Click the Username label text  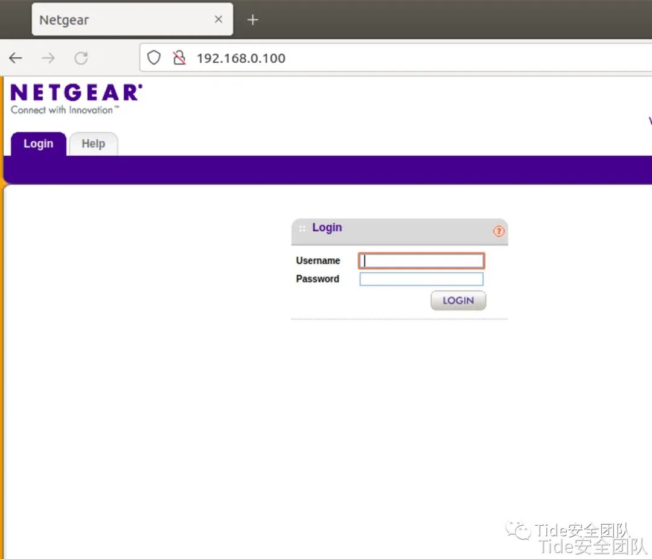318,261
